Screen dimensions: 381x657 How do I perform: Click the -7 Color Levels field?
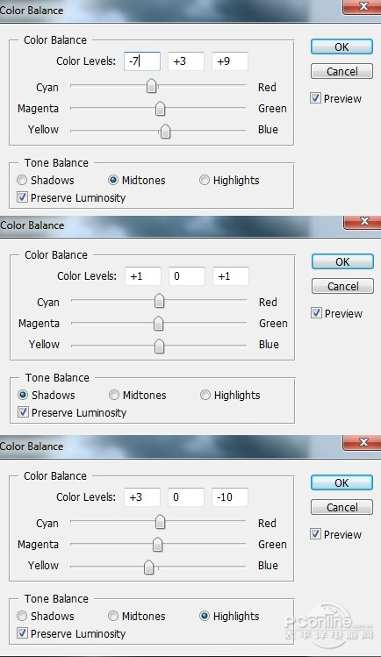(142, 61)
